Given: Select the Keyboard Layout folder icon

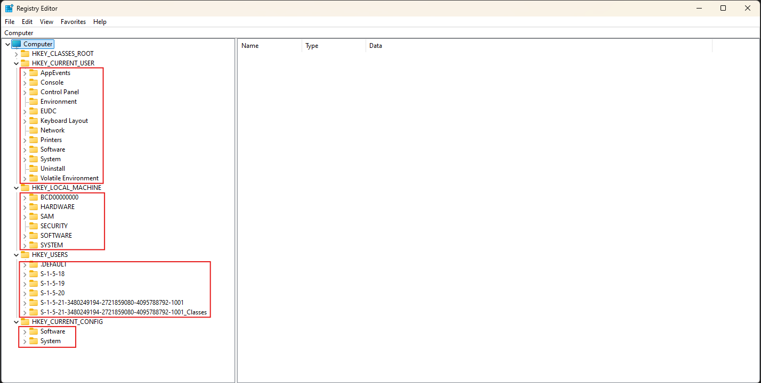Looking at the screenshot, I should pyautogui.click(x=34, y=121).
